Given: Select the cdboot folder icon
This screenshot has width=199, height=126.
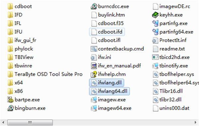Looking at the screenshot, I should 10,6.
